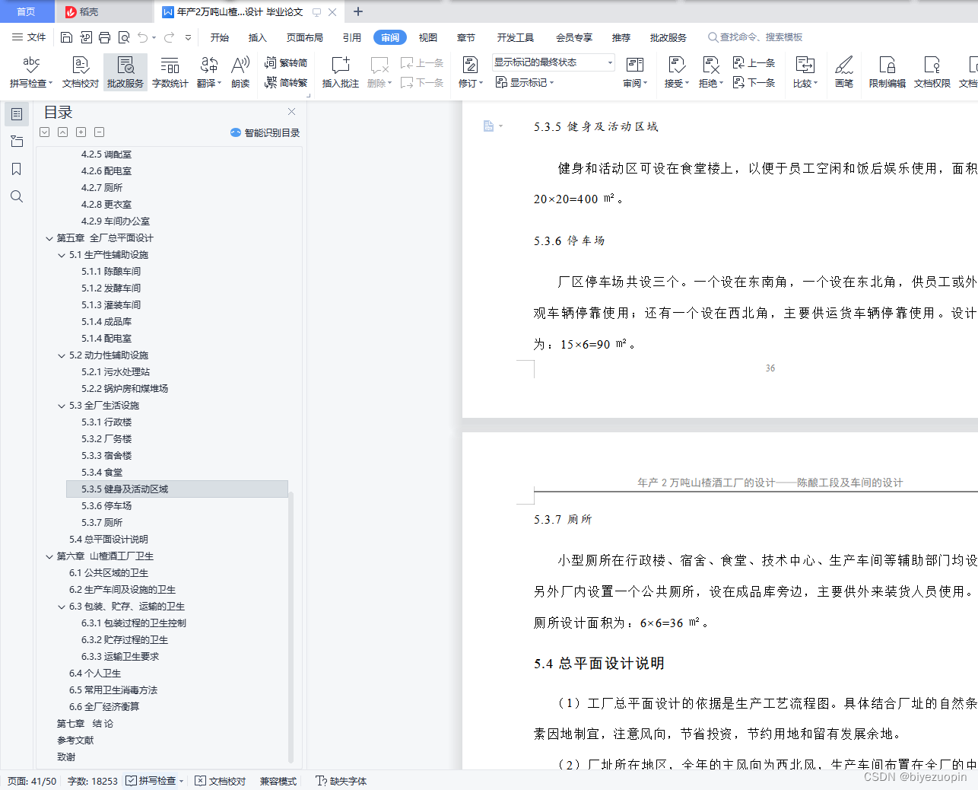Open the spell check tool
Viewport: 978px width, 790px height.
[x=30, y=72]
